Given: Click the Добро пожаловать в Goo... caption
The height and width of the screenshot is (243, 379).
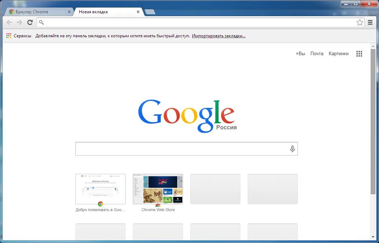Looking at the screenshot, I should pyautogui.click(x=100, y=210).
